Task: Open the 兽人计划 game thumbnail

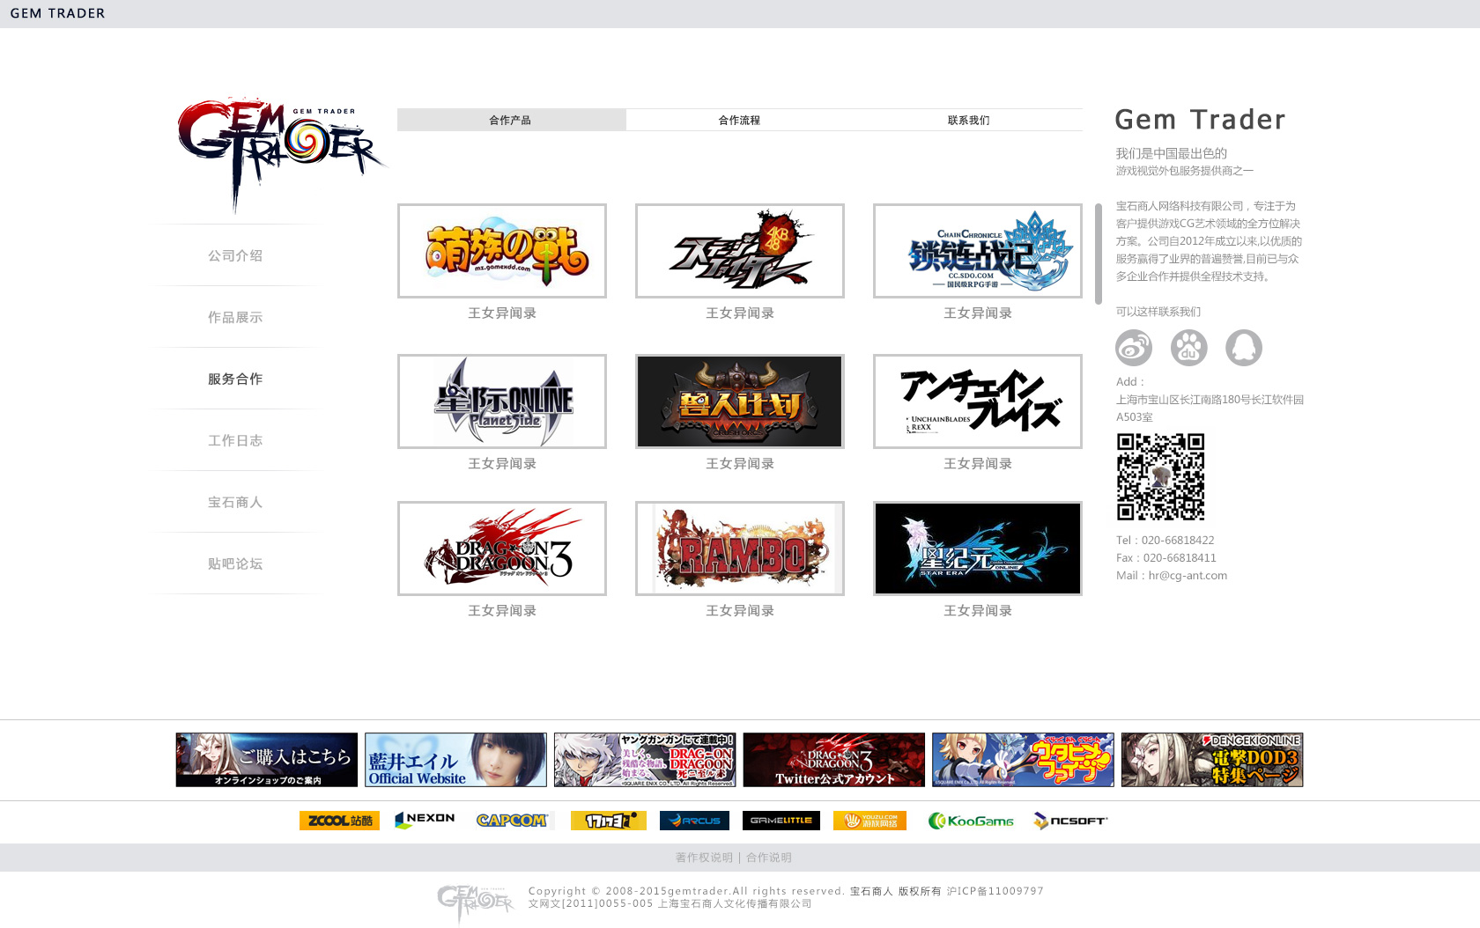Action: click(740, 401)
